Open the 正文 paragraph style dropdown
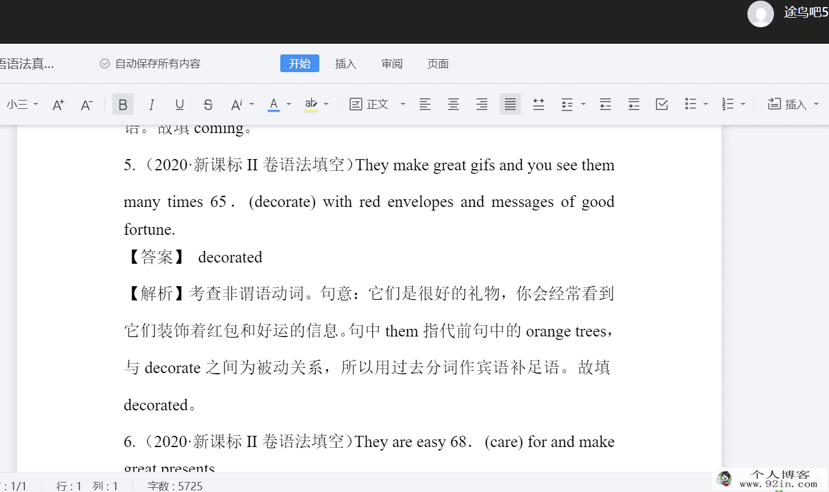Viewport: 829px width, 492px height. [377, 105]
